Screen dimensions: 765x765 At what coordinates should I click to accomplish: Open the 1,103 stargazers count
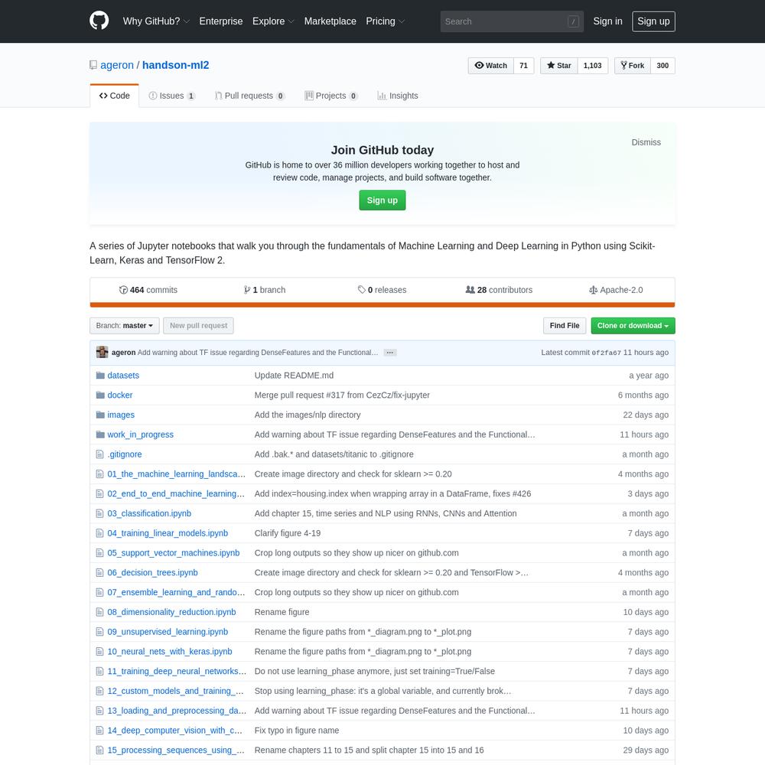[x=592, y=65]
